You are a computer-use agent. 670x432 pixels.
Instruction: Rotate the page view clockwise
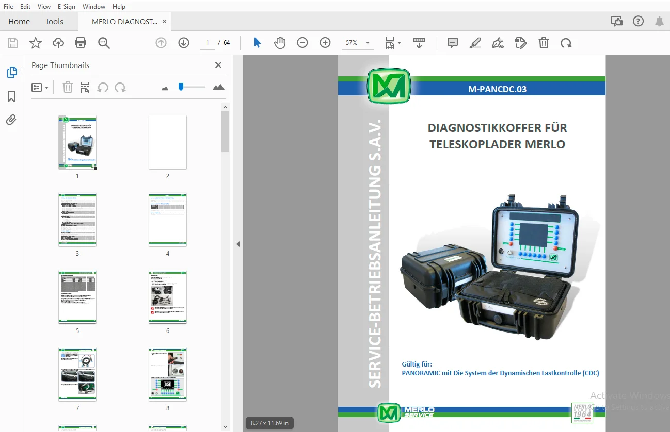tap(566, 43)
